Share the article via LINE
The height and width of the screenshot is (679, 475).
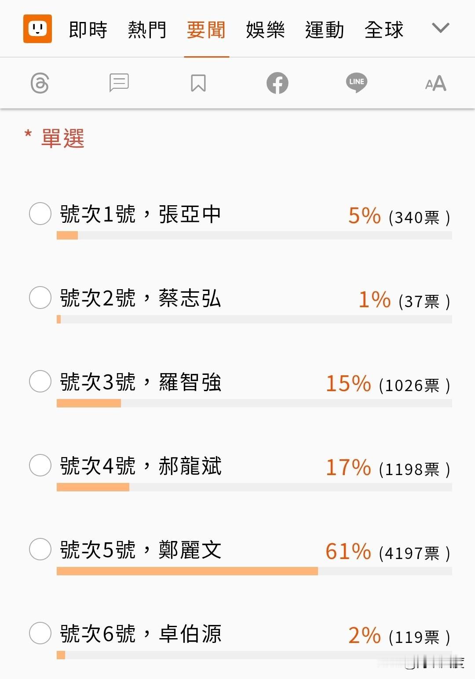(x=356, y=83)
